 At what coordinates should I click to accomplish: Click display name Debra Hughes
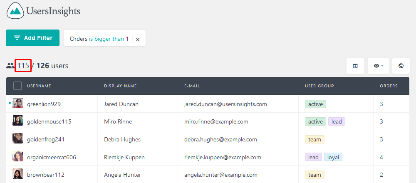pyautogui.click(x=122, y=139)
